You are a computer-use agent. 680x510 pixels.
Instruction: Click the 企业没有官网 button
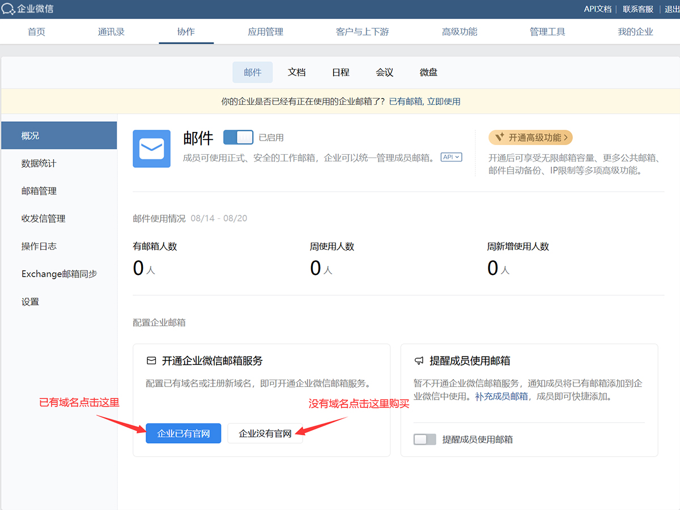click(x=265, y=433)
